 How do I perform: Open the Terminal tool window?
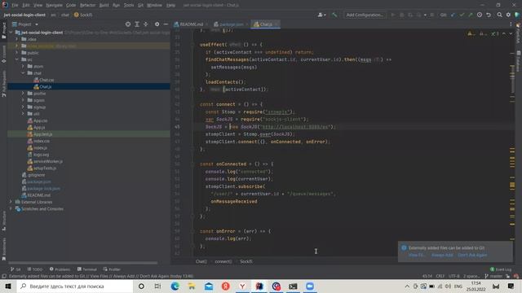click(x=86, y=269)
